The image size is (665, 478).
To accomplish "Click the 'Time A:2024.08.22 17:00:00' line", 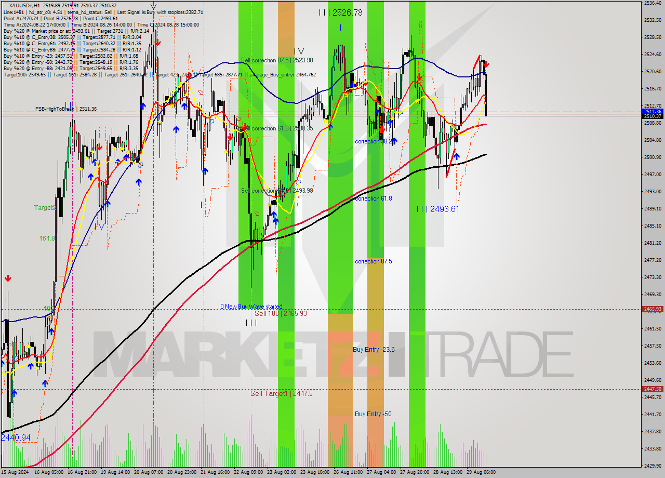I will click(x=35, y=24).
